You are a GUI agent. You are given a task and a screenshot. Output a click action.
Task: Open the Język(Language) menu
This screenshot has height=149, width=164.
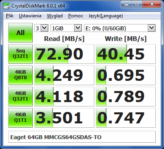coord(106,16)
